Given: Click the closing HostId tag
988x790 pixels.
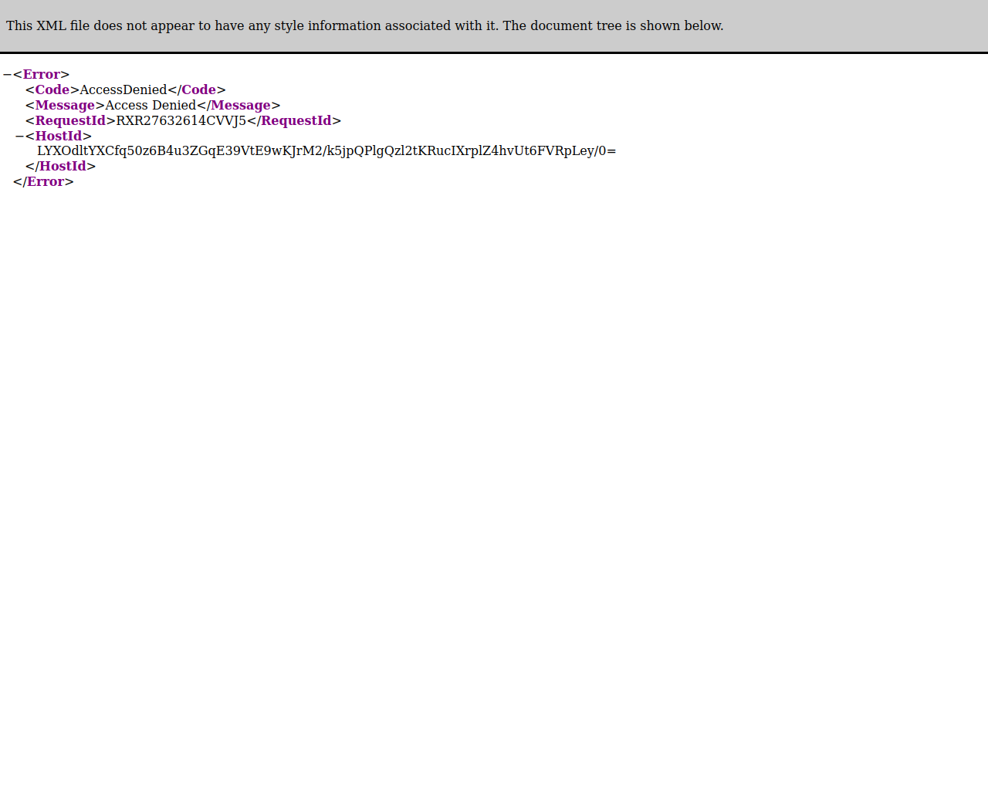Looking at the screenshot, I should coord(60,167).
